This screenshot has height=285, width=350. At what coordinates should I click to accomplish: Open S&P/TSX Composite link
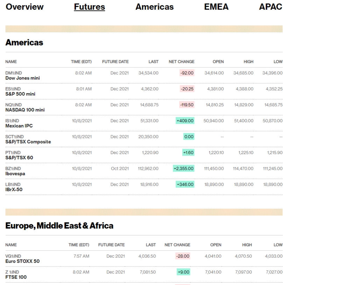[28, 142]
